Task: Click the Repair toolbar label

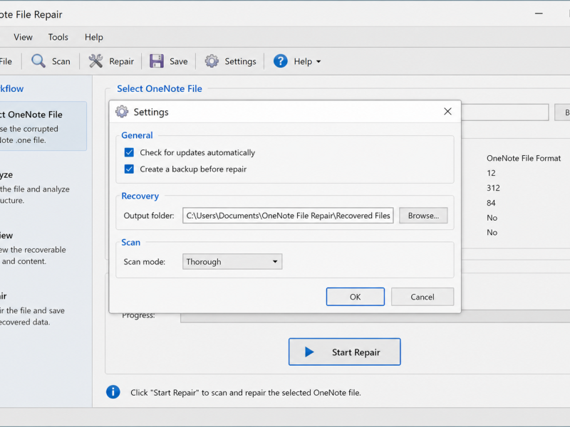Action: pyautogui.click(x=121, y=61)
